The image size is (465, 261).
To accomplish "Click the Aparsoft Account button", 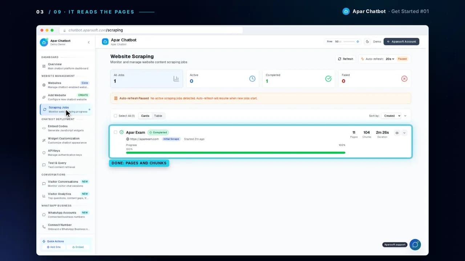I will pos(401,42).
